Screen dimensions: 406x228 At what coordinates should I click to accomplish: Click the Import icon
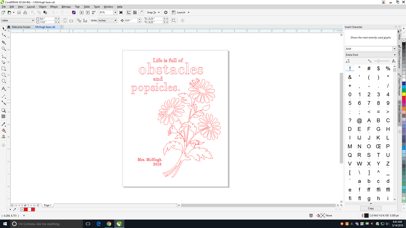pyautogui.click(x=82, y=12)
